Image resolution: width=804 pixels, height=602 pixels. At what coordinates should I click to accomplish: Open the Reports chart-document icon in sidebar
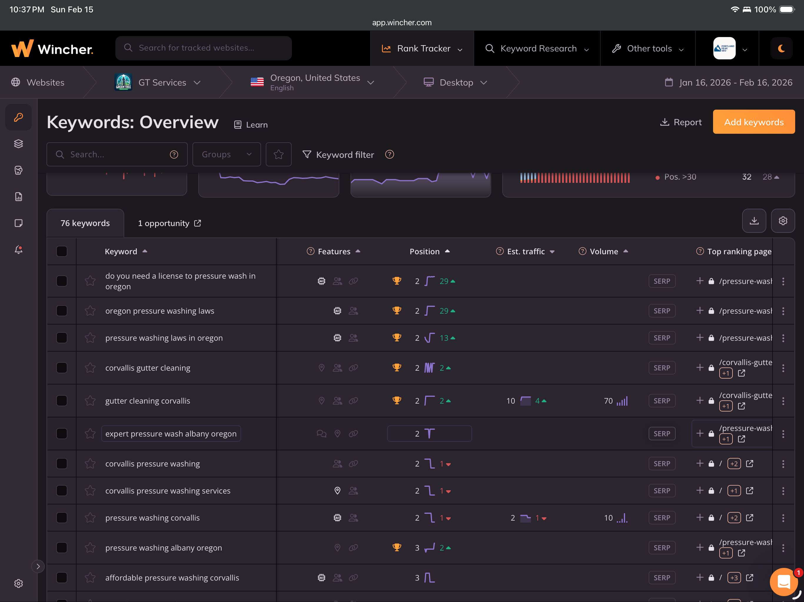pyautogui.click(x=18, y=196)
